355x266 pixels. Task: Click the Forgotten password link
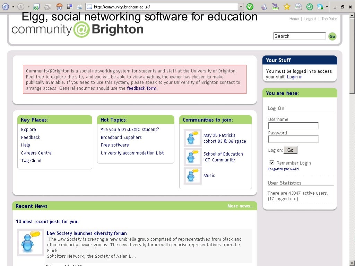(x=283, y=169)
